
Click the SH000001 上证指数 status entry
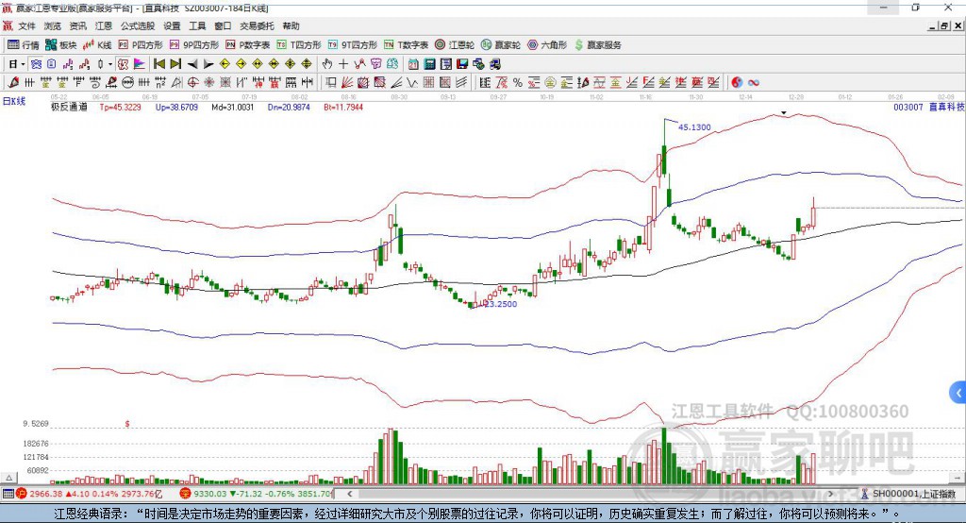[913, 494]
